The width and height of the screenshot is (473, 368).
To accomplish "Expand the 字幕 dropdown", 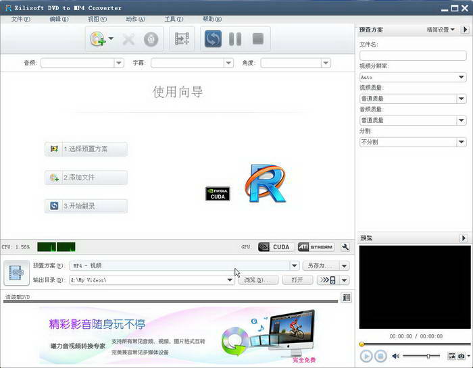I will (x=228, y=63).
